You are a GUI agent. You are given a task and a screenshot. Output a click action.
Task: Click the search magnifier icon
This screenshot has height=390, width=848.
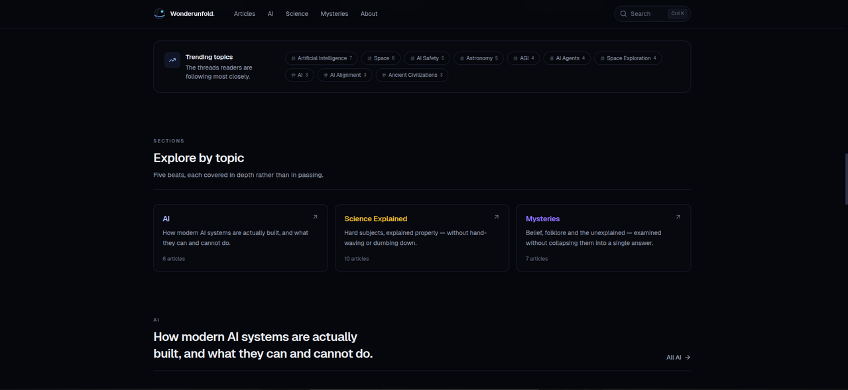click(x=623, y=14)
